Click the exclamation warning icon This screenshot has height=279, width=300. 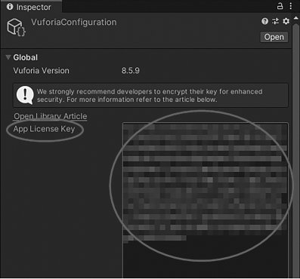click(x=25, y=95)
